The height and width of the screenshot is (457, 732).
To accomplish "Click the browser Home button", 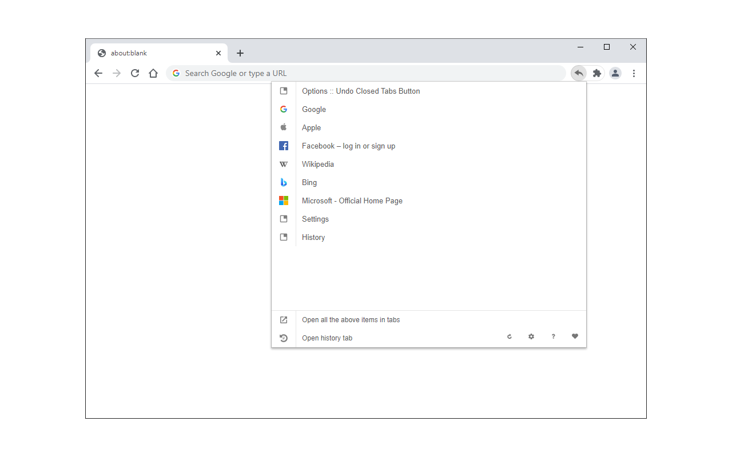I will [x=153, y=73].
